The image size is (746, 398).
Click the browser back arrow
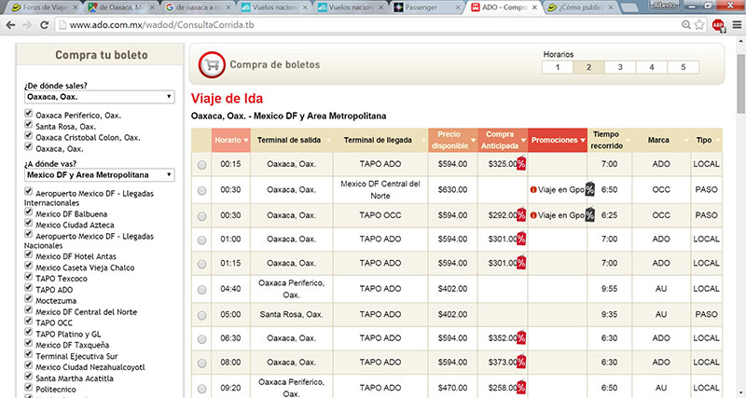coord(10,25)
